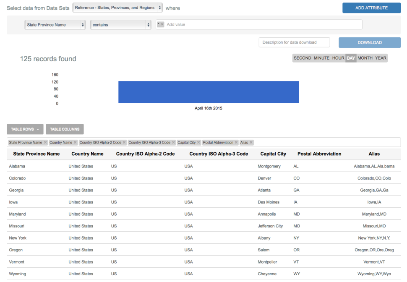The width and height of the screenshot is (407, 282).
Task: Remove the Postal Abbreviation column tag
Action: tap(236, 143)
